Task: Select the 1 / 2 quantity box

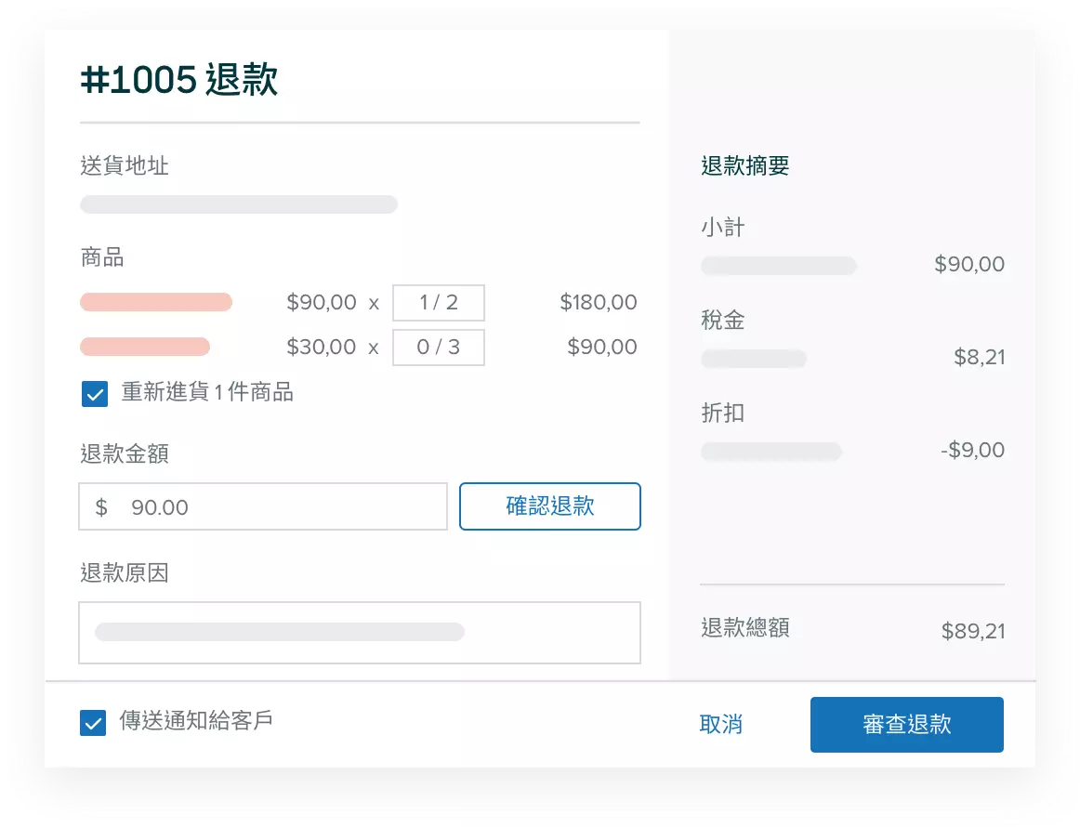Action: (438, 303)
